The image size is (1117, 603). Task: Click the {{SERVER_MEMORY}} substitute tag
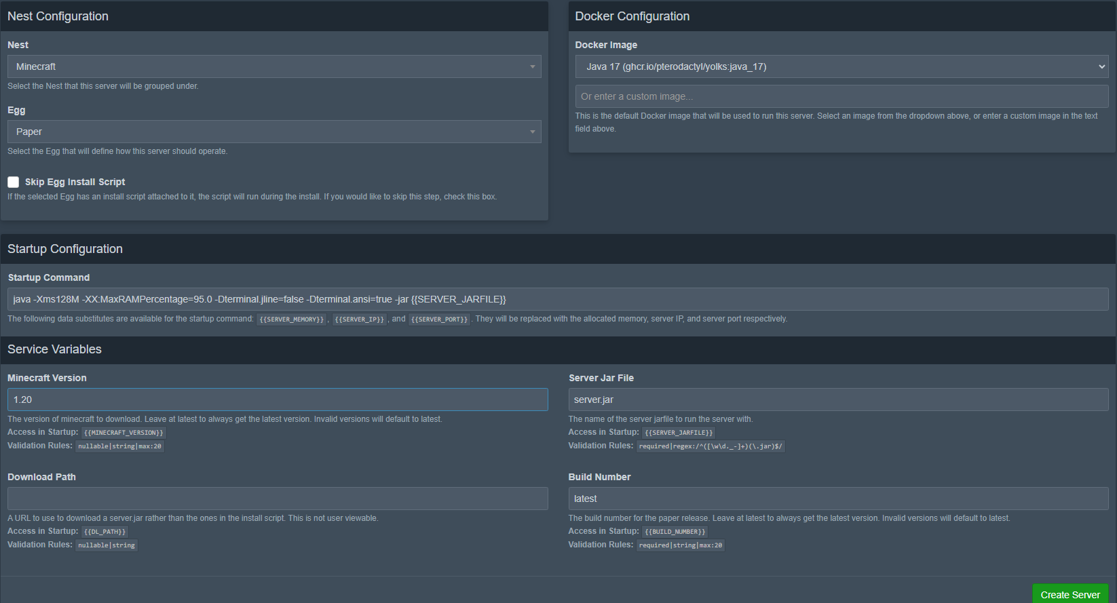292,319
